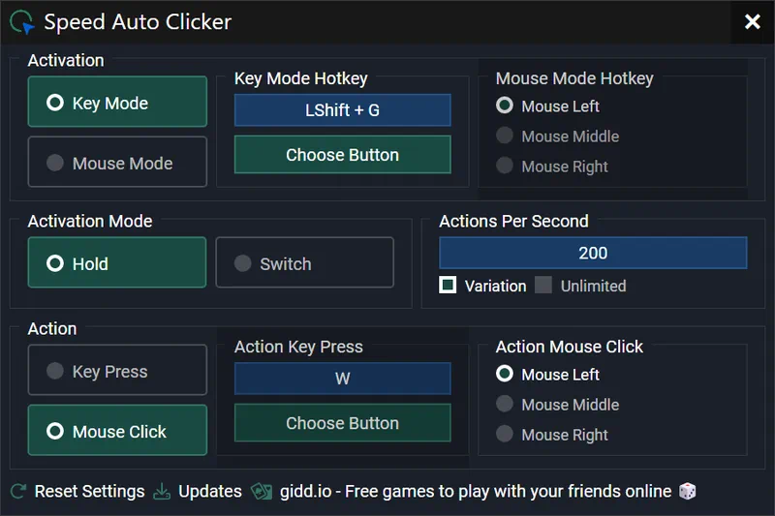The height and width of the screenshot is (516, 775).
Task: Set Activation Mode to Hold
Action: click(117, 263)
